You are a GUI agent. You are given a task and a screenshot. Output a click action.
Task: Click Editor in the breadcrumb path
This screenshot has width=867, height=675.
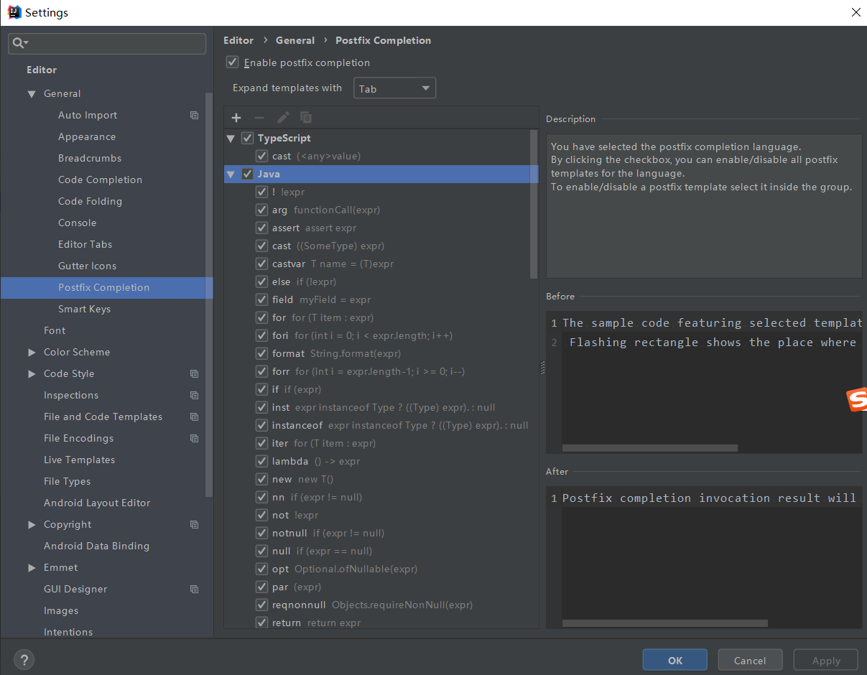coord(238,40)
